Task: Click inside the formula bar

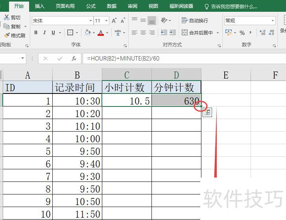Action: tap(184, 59)
